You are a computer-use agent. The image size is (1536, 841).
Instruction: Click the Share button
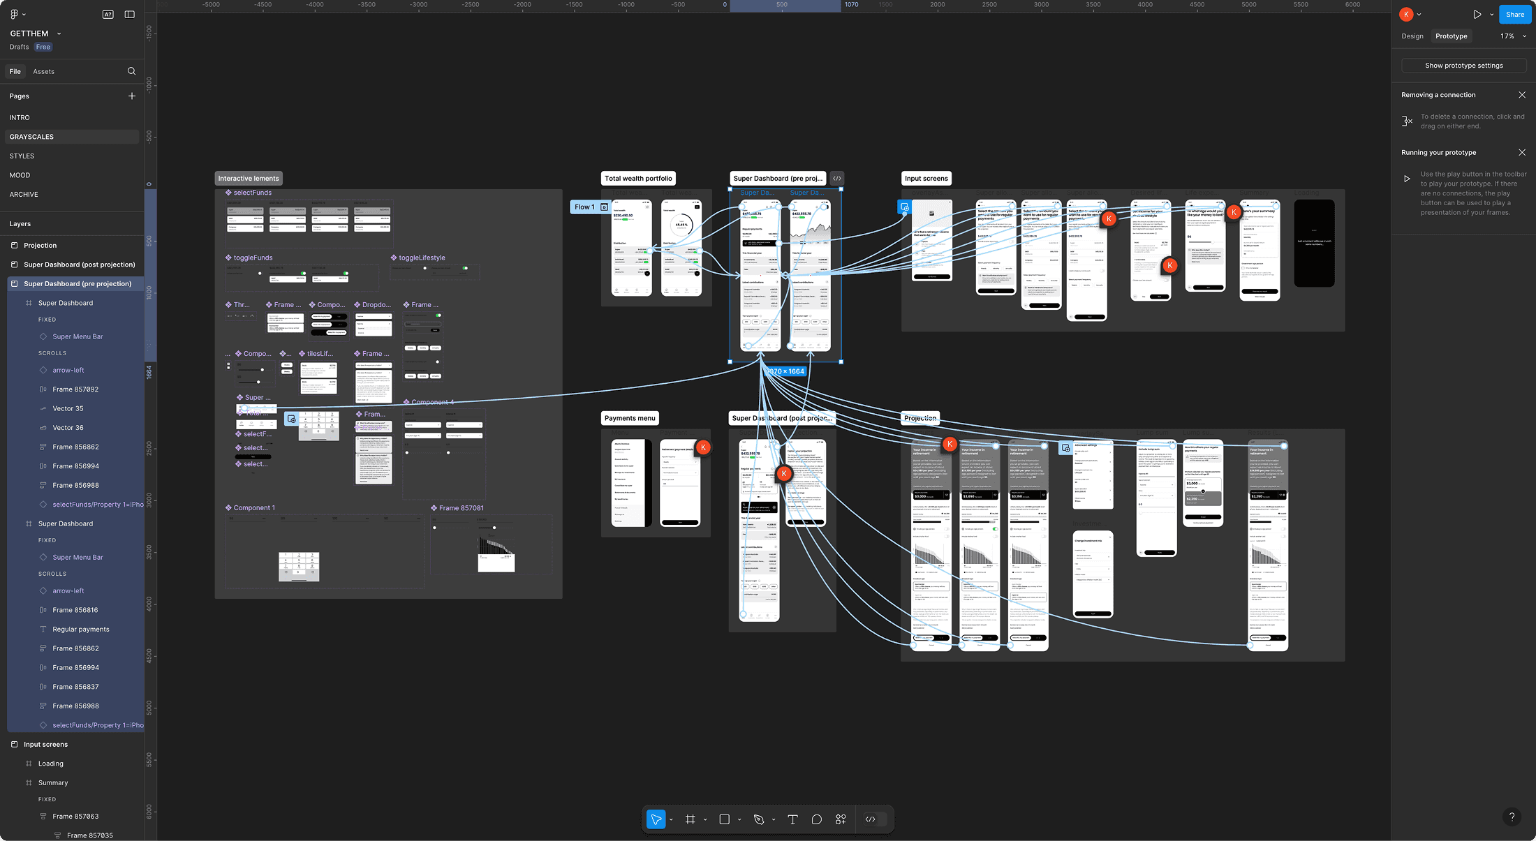(1515, 14)
